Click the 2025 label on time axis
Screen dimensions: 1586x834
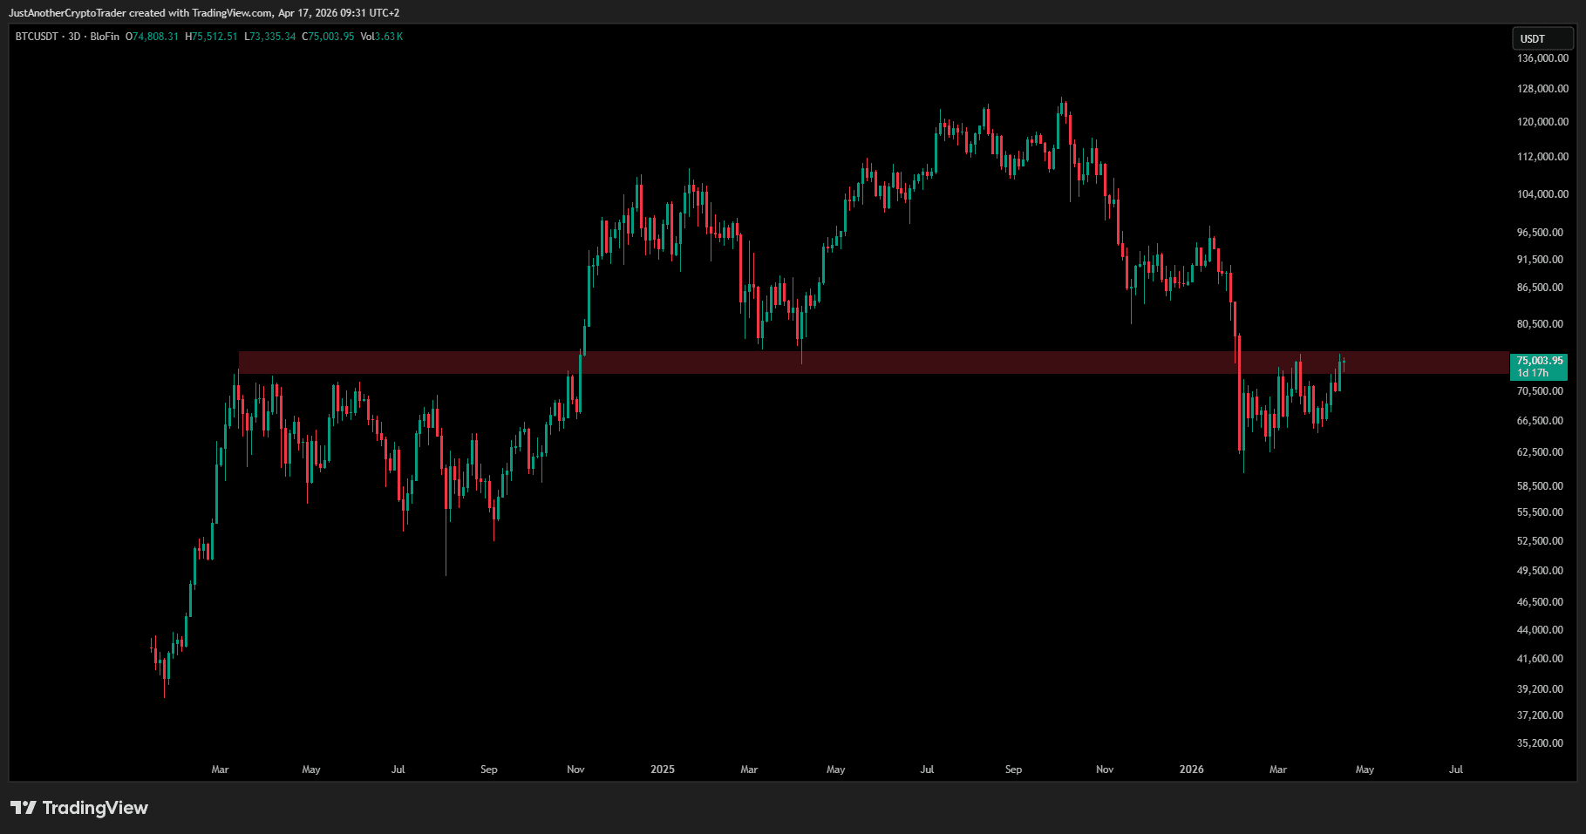point(663,770)
